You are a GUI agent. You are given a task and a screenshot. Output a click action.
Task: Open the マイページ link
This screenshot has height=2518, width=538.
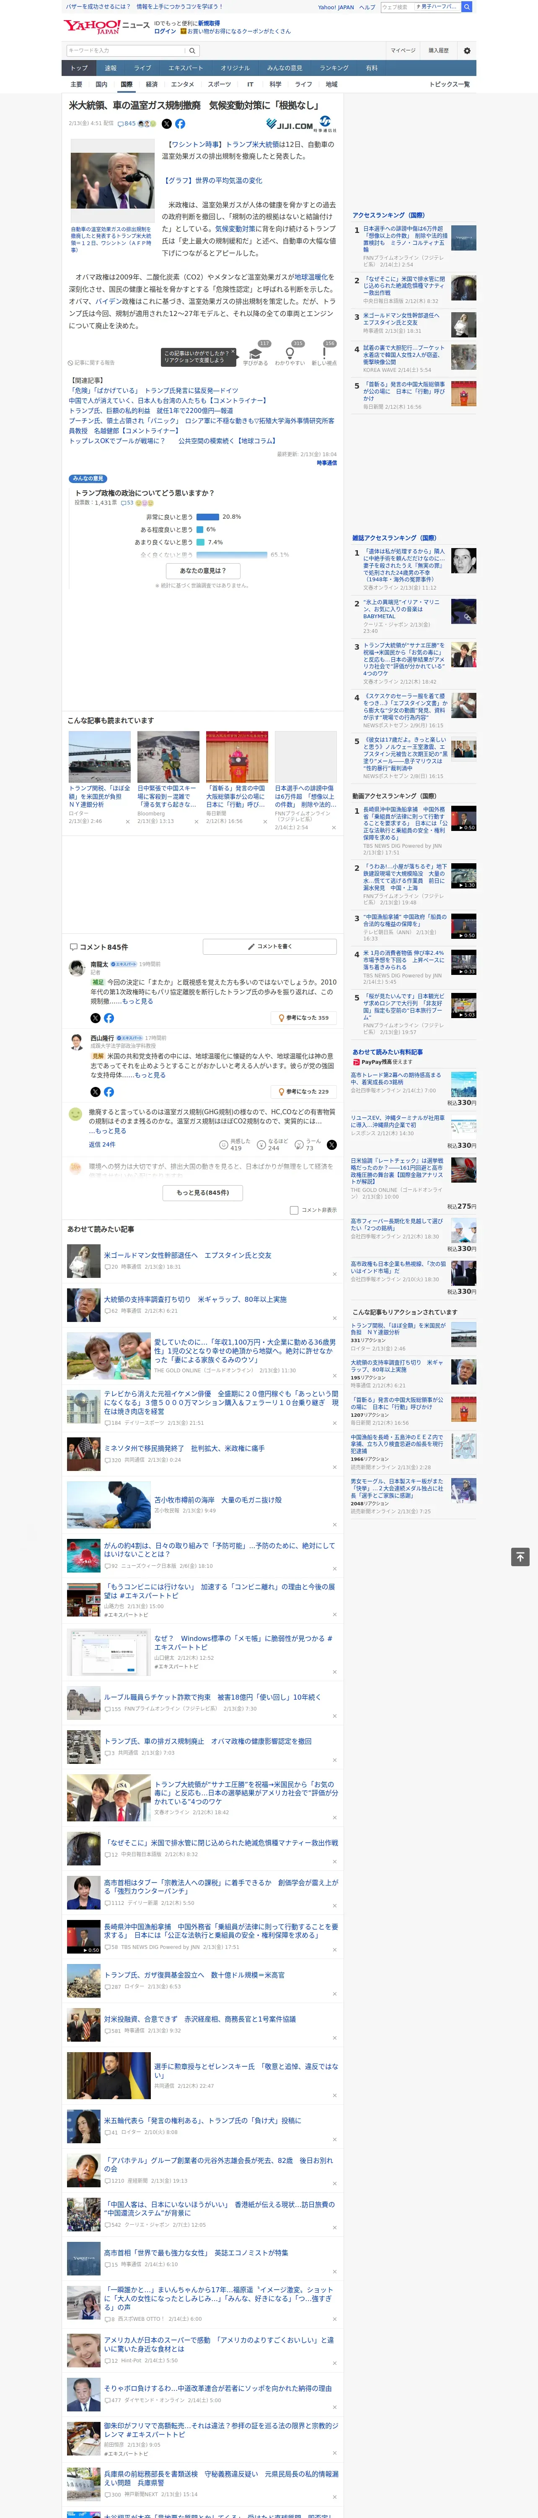point(403,51)
